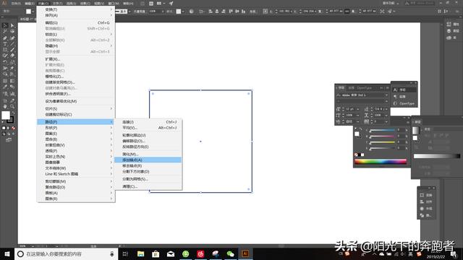Select the Pen tool

click(5, 38)
